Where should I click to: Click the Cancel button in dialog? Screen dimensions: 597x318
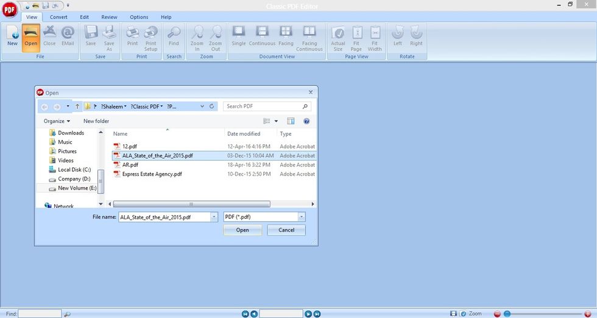point(286,230)
